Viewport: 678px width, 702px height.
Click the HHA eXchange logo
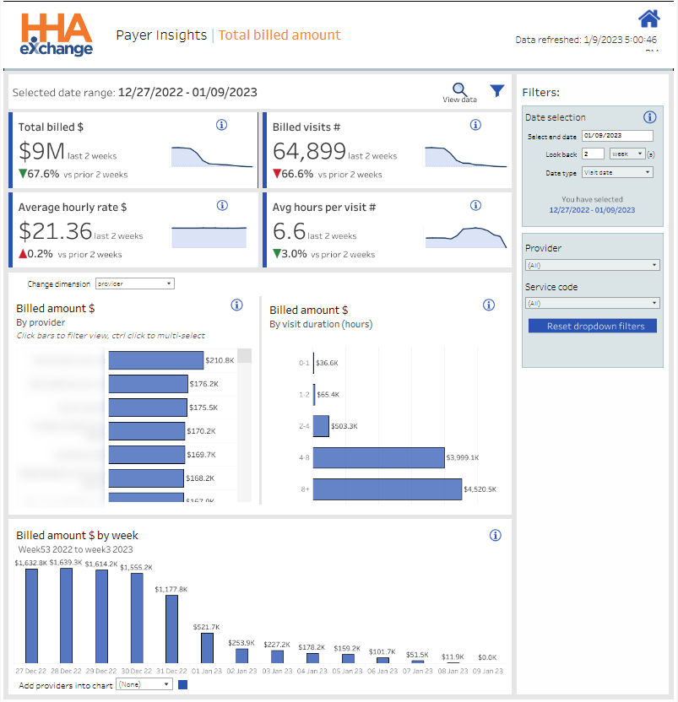pos(57,32)
